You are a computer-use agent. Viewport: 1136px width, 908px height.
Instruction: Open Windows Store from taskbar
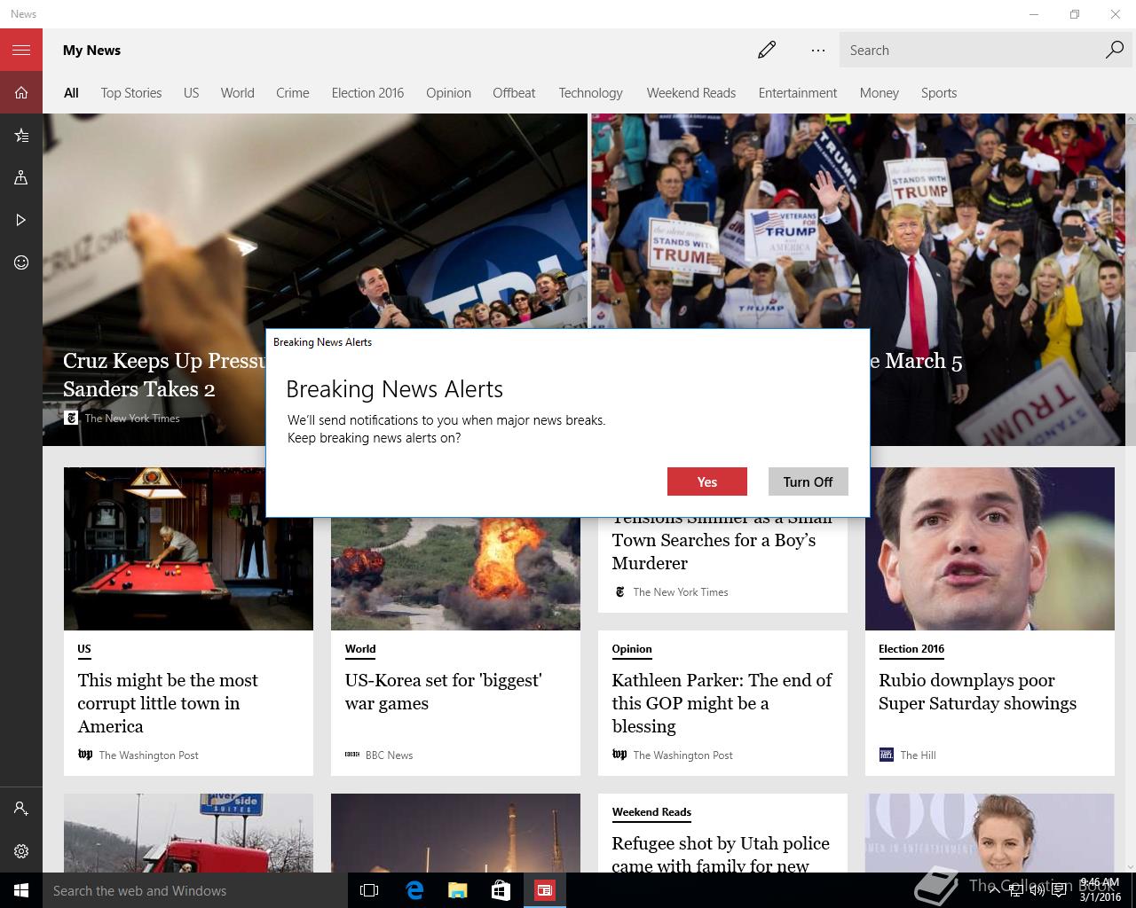coord(501,890)
